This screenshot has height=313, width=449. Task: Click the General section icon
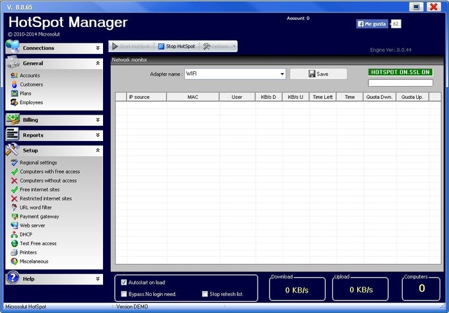pos(13,62)
